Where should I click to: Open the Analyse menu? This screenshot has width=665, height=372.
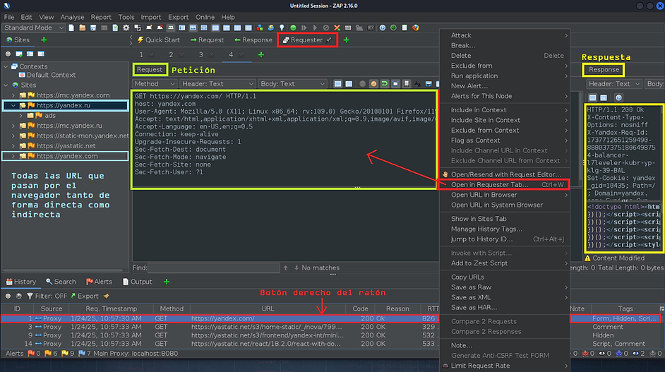point(72,17)
